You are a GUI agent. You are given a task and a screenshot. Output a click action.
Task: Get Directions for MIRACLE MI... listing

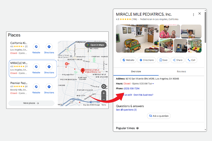pos(49,67)
